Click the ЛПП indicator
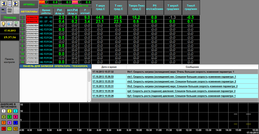Viewport: 259px width, 134px height. (x=75, y=2)
